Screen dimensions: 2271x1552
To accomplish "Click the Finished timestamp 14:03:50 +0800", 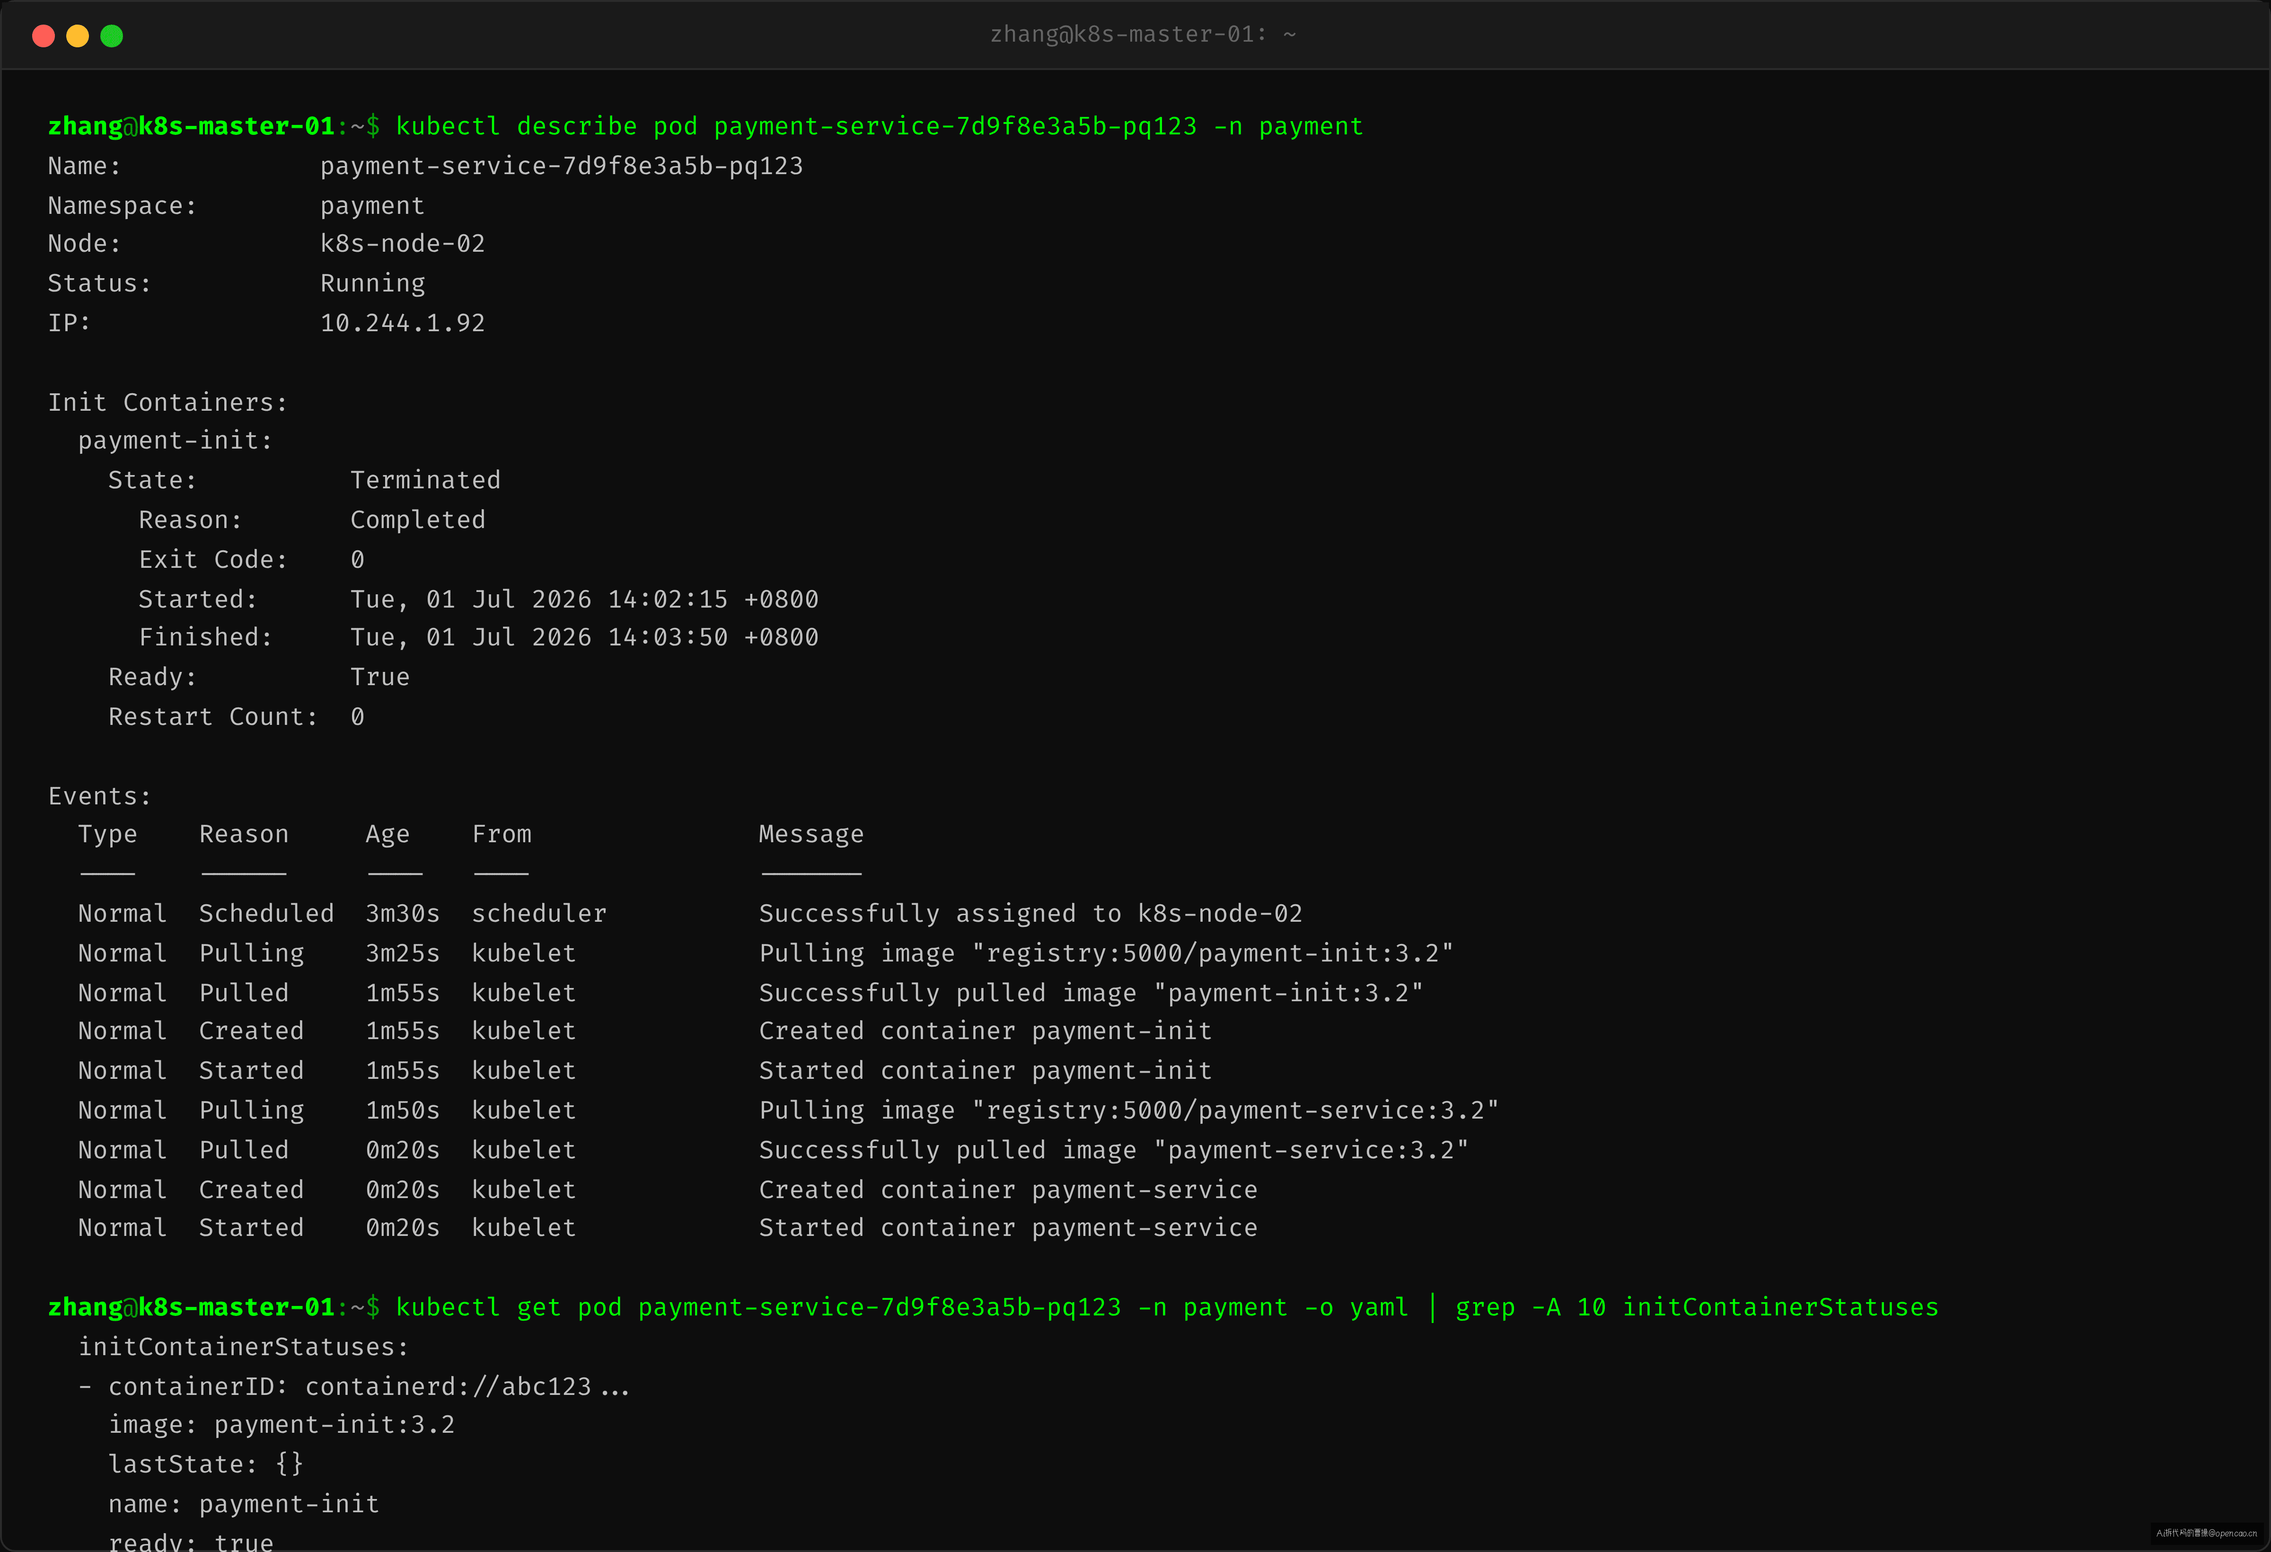I will (x=713, y=637).
